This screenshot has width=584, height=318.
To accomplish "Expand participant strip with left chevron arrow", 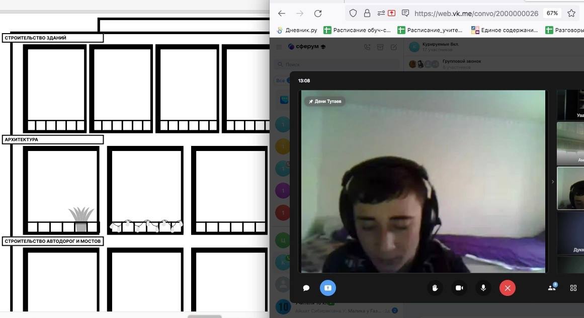I will 552,182.
